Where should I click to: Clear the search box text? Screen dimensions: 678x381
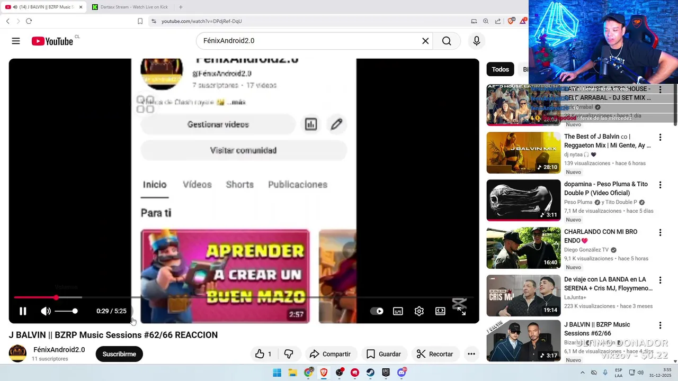click(425, 41)
